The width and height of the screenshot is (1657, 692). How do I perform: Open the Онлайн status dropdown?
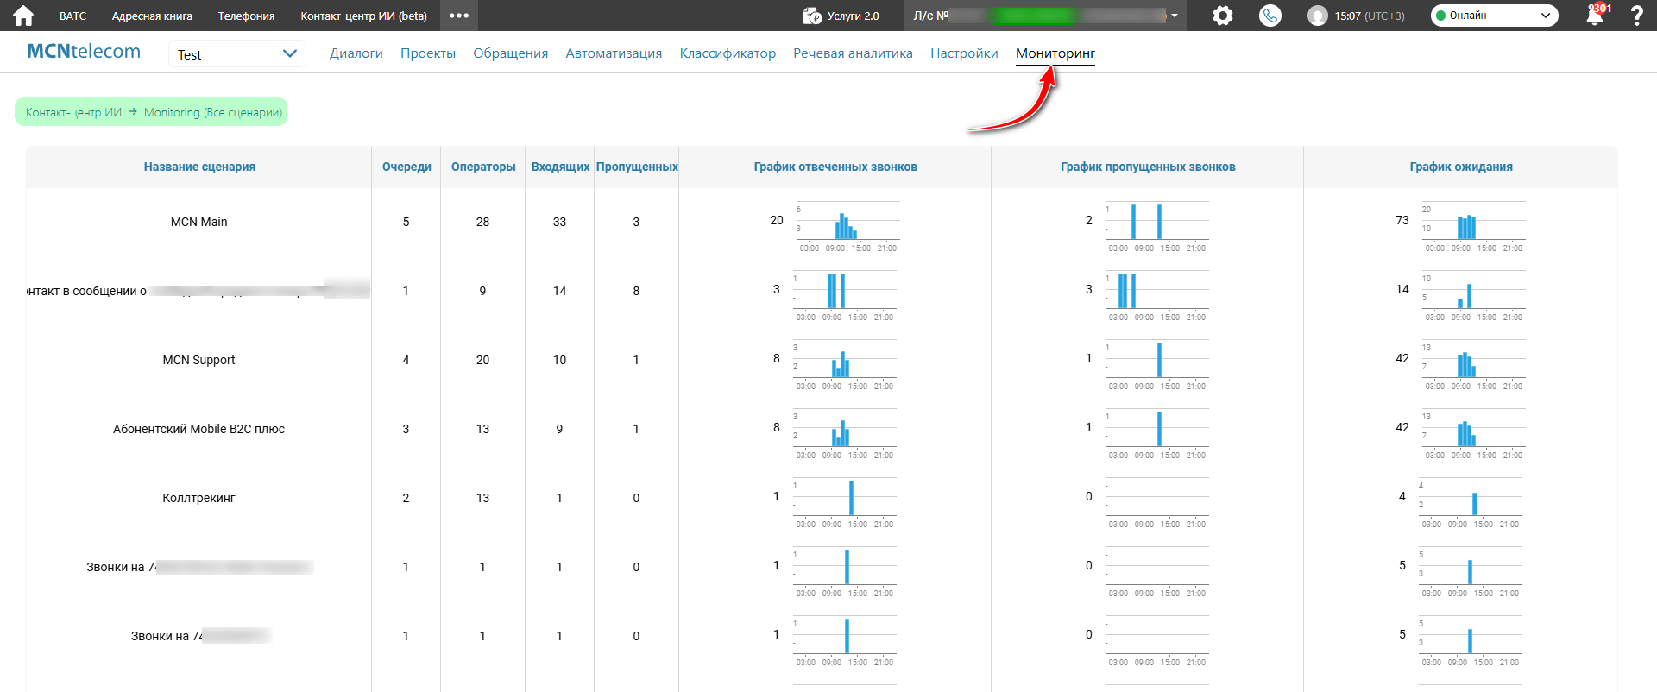1495,16
